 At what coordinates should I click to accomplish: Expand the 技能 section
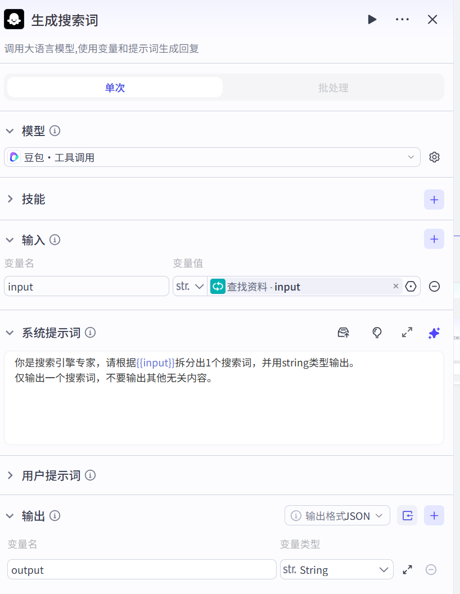(10, 199)
